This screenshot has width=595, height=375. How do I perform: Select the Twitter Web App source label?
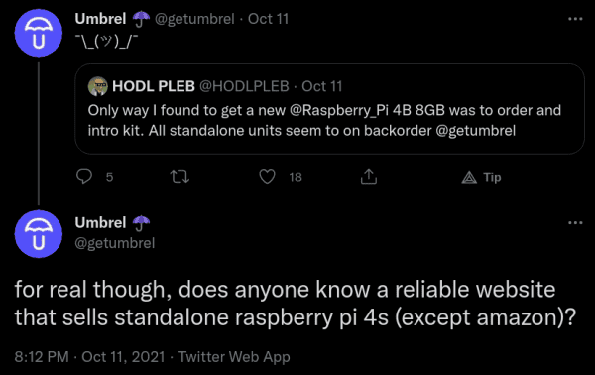pyautogui.click(x=234, y=357)
